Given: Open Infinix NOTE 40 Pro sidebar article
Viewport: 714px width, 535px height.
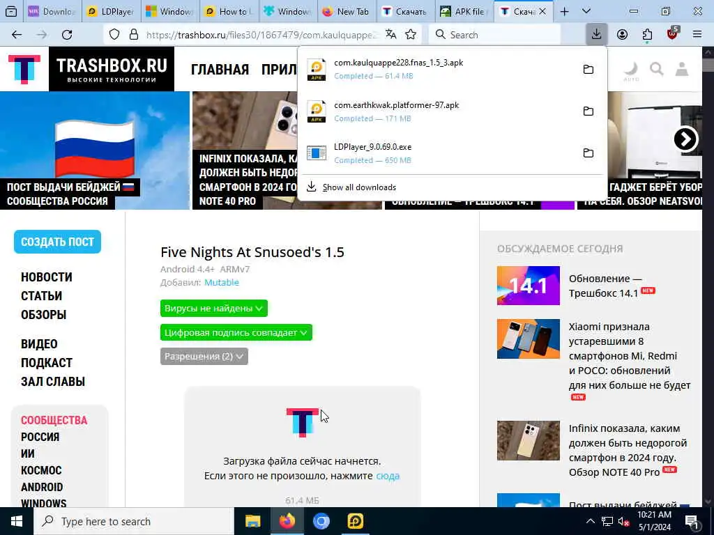Looking at the screenshot, I should click(628, 450).
